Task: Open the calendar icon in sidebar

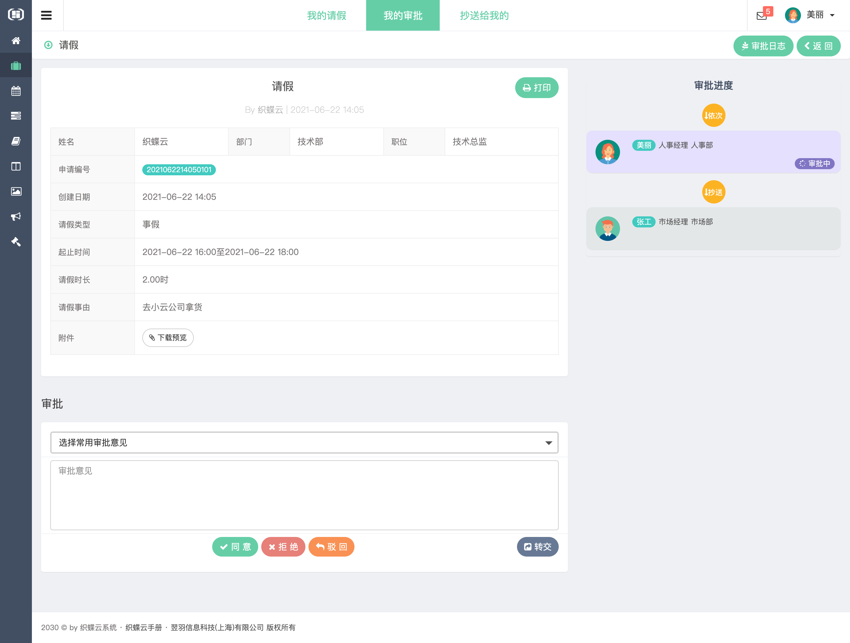Action: [16, 91]
